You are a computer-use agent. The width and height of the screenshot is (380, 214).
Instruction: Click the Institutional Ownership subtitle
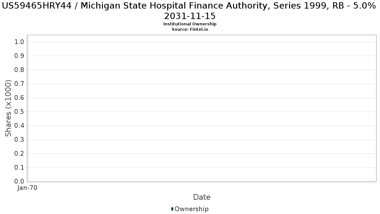[x=190, y=24]
